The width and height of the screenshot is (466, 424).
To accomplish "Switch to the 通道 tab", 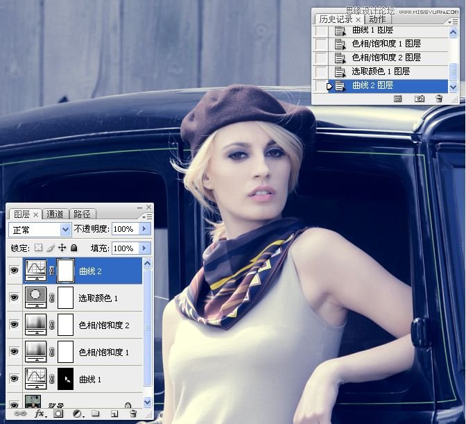I will (x=55, y=214).
